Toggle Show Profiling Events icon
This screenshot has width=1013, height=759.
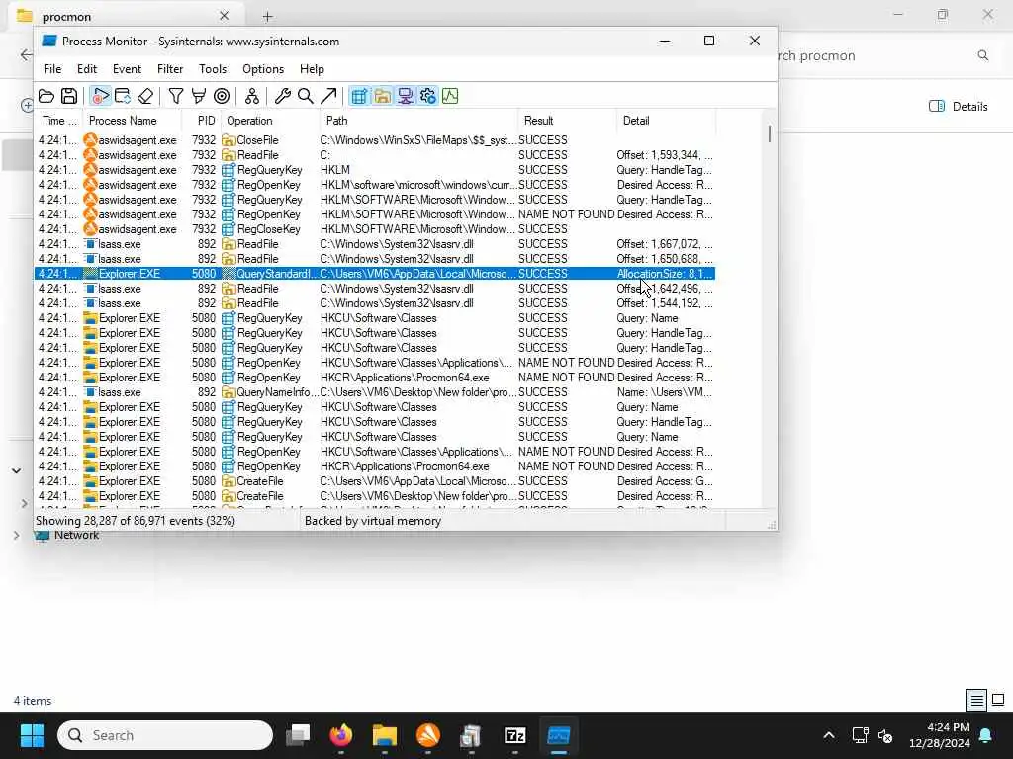click(x=450, y=96)
